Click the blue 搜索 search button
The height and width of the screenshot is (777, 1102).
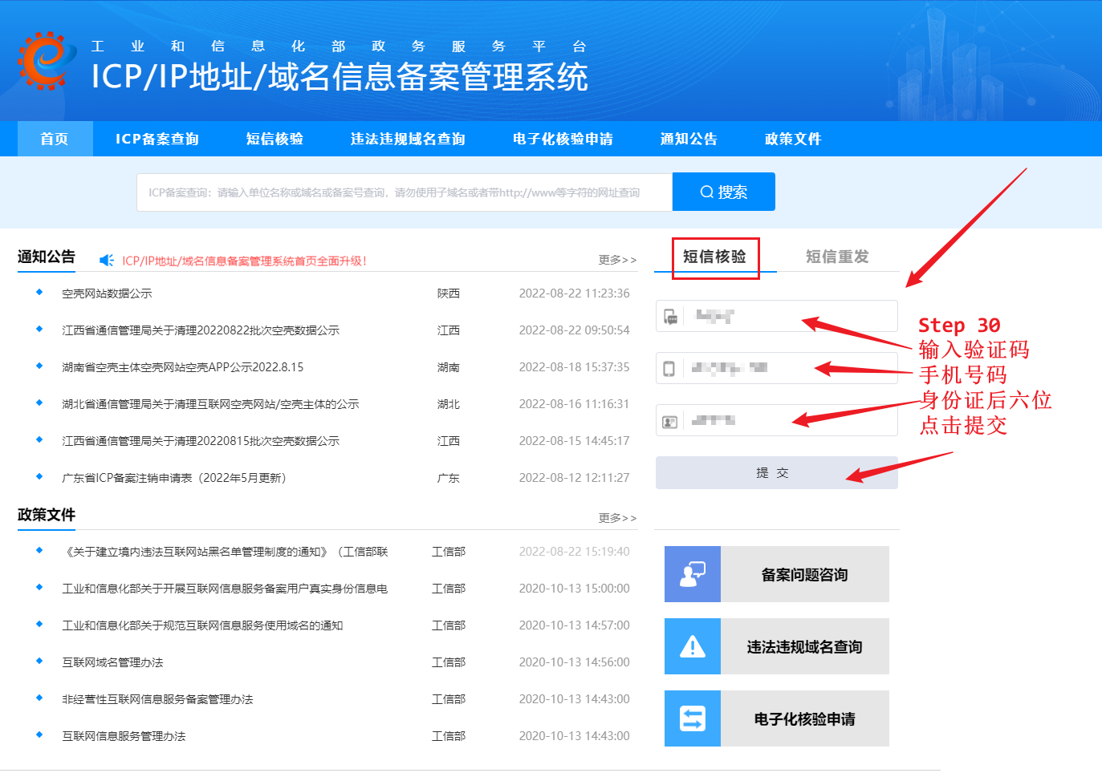pos(724,192)
